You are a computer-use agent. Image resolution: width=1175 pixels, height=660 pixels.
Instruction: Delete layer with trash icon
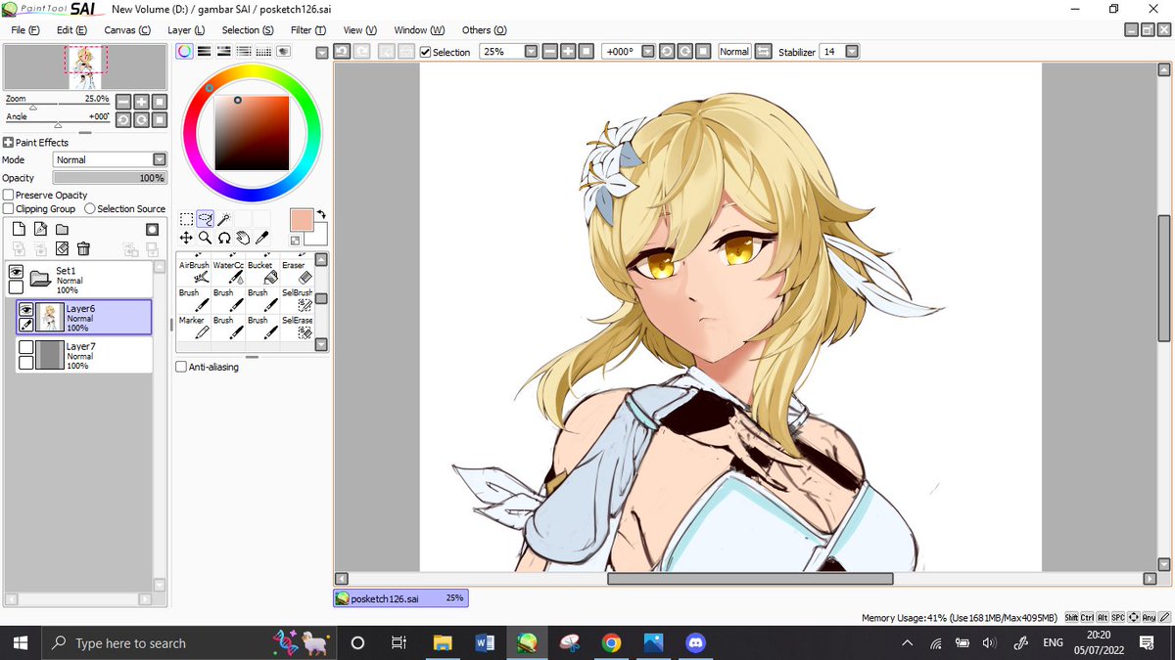click(84, 249)
